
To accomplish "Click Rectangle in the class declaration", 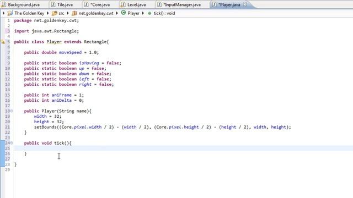I will tap(95, 42).
